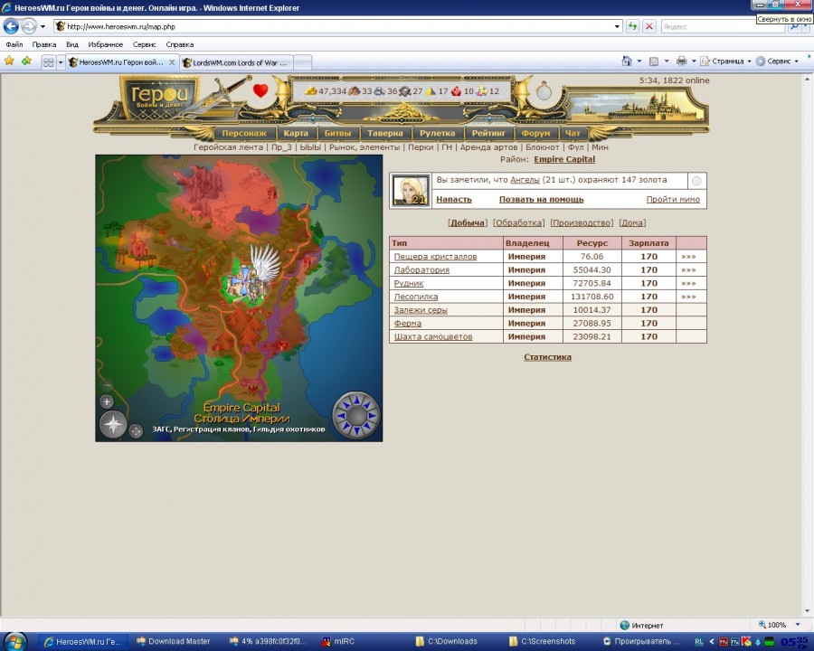The height and width of the screenshot is (651, 814).
Task: Open the recent pages dropdown beside Forward
Action: (43, 26)
